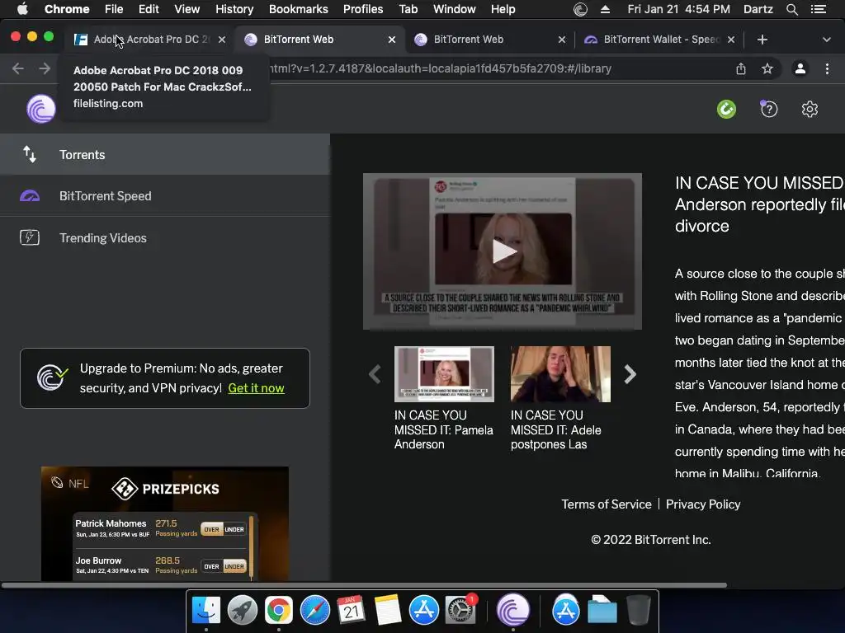This screenshot has height=633, width=845.
Task: Click the horizontal page scrollbar
Action: pos(364,585)
